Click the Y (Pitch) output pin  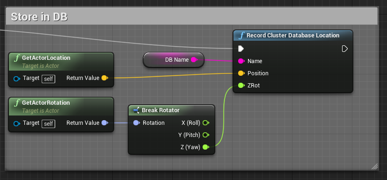206,135
